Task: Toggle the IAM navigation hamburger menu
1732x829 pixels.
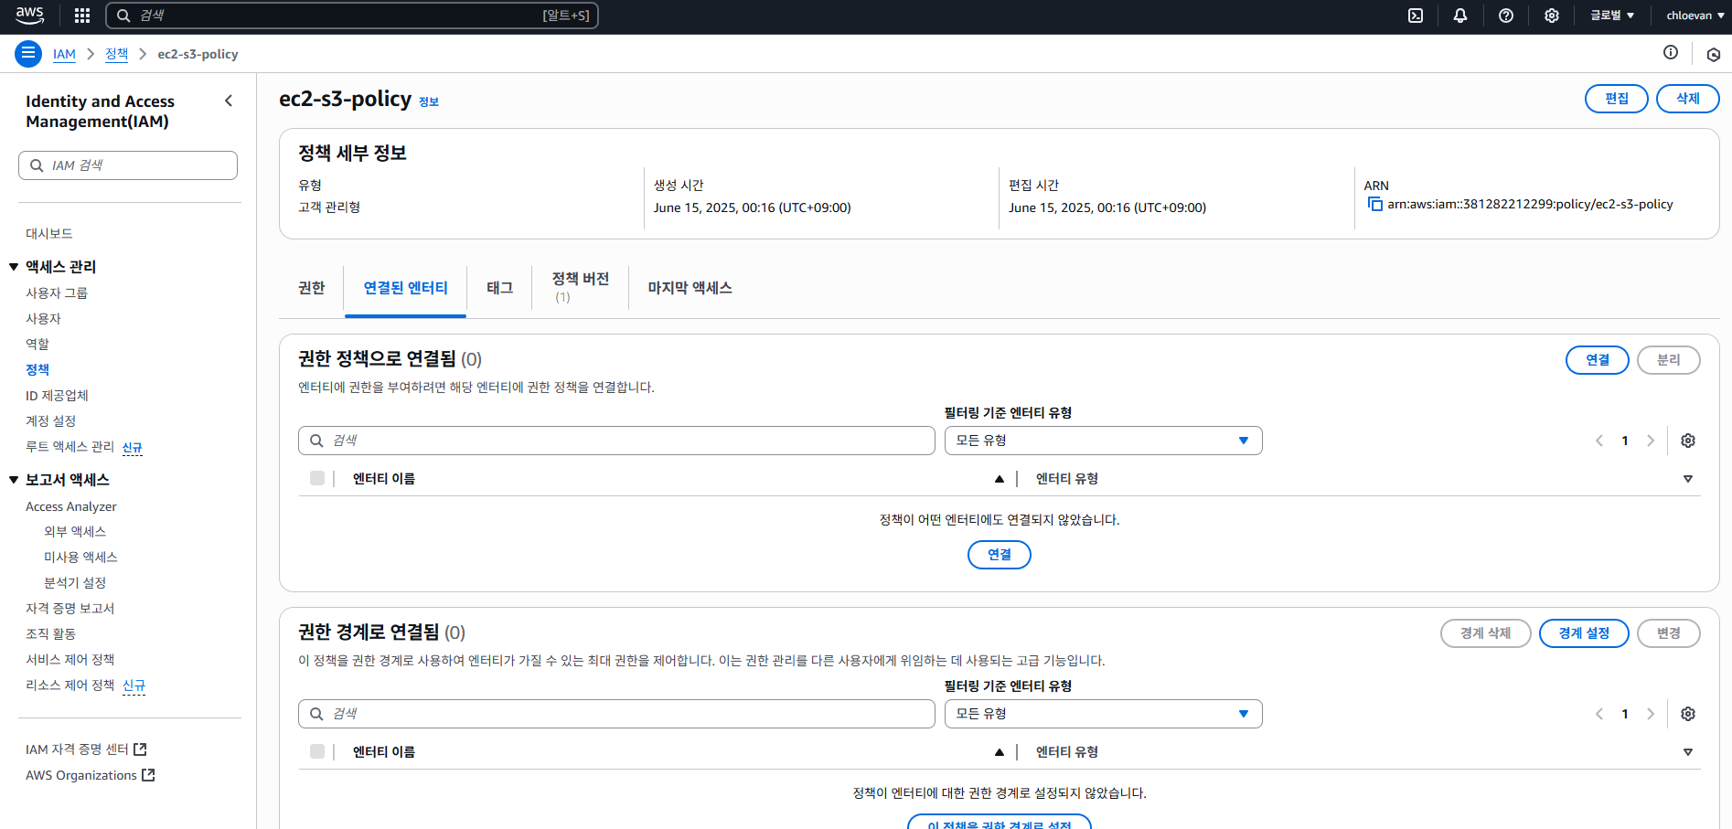Action: point(28,54)
